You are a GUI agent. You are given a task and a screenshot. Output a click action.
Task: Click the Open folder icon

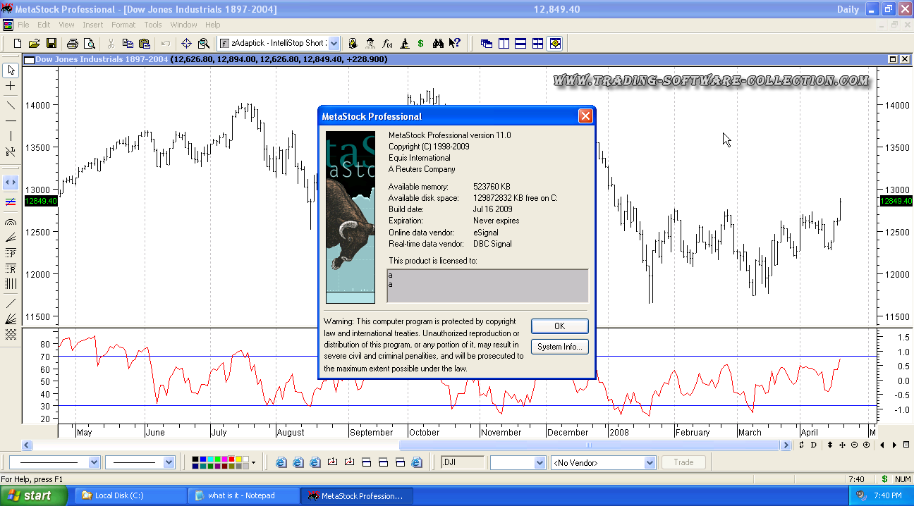click(x=34, y=43)
